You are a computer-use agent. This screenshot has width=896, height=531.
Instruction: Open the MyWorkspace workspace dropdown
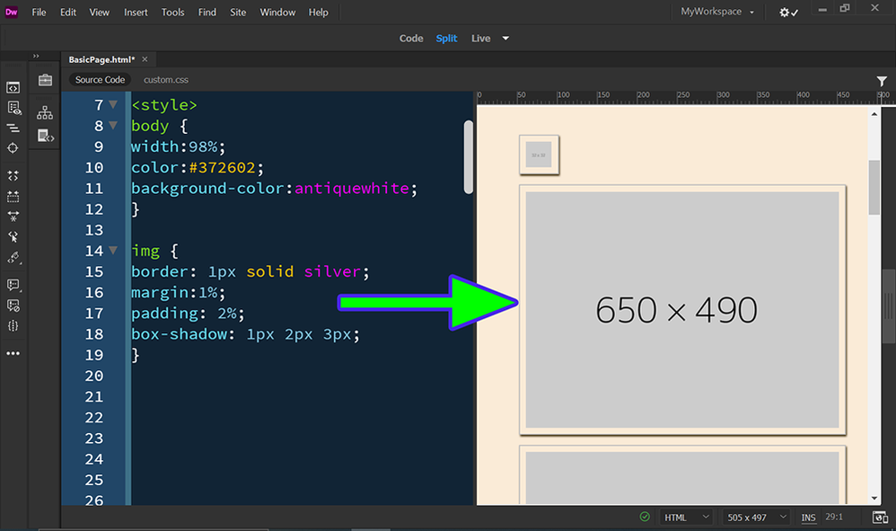[x=717, y=12]
